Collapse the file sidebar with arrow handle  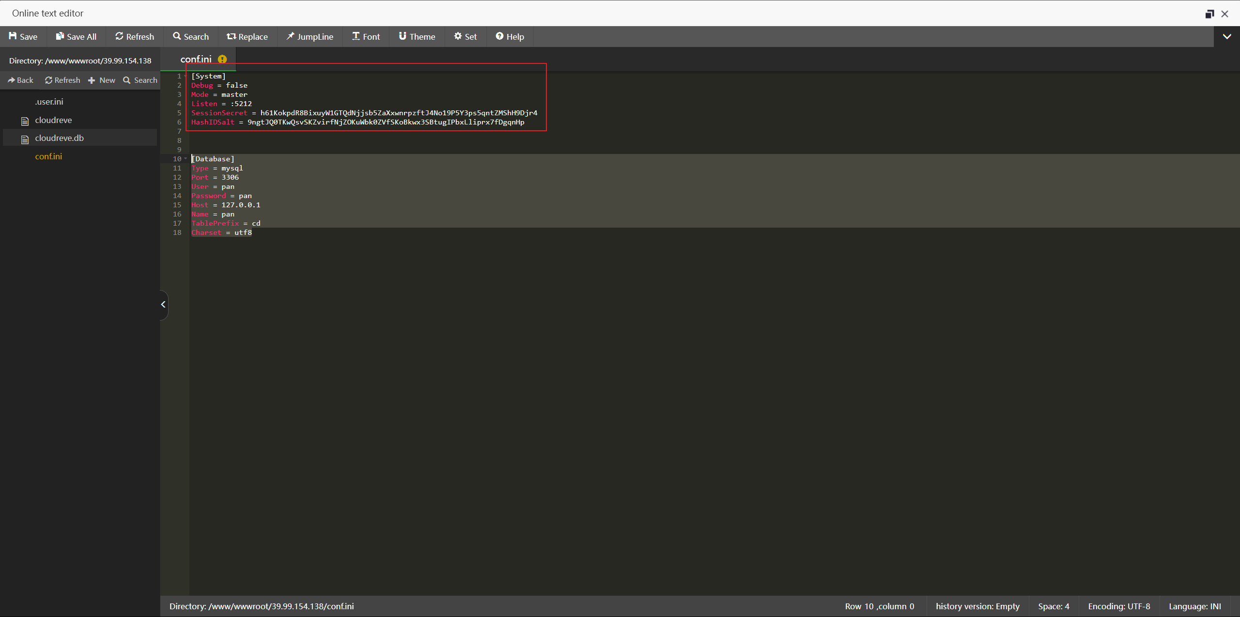click(163, 305)
